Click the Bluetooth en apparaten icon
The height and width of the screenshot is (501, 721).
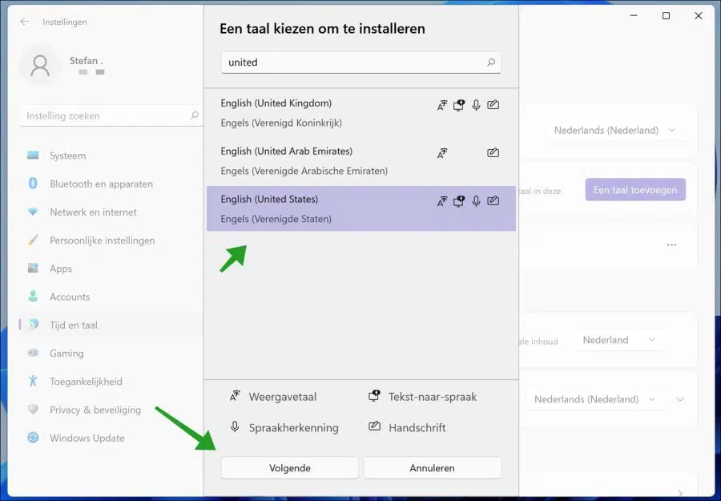(33, 184)
